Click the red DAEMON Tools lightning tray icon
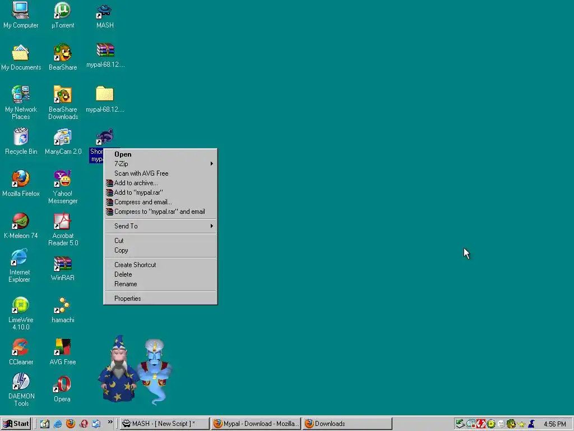 tap(480, 424)
